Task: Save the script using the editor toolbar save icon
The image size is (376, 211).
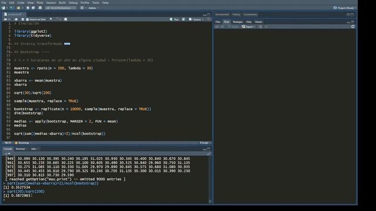Action: click(23, 19)
